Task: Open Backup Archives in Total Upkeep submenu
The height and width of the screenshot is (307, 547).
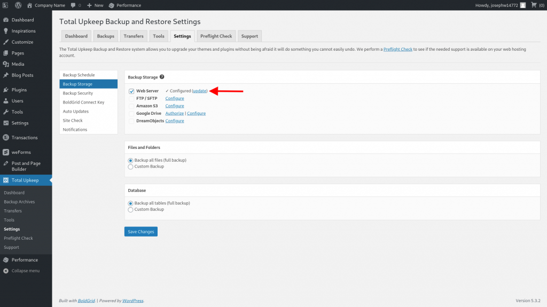Action: (x=19, y=202)
